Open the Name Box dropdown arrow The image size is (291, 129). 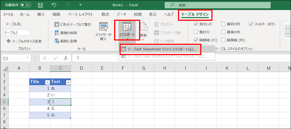pyautogui.click(x=28, y=58)
